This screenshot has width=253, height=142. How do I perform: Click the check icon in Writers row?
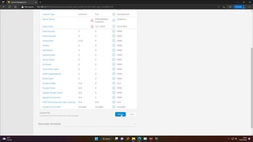114,45
